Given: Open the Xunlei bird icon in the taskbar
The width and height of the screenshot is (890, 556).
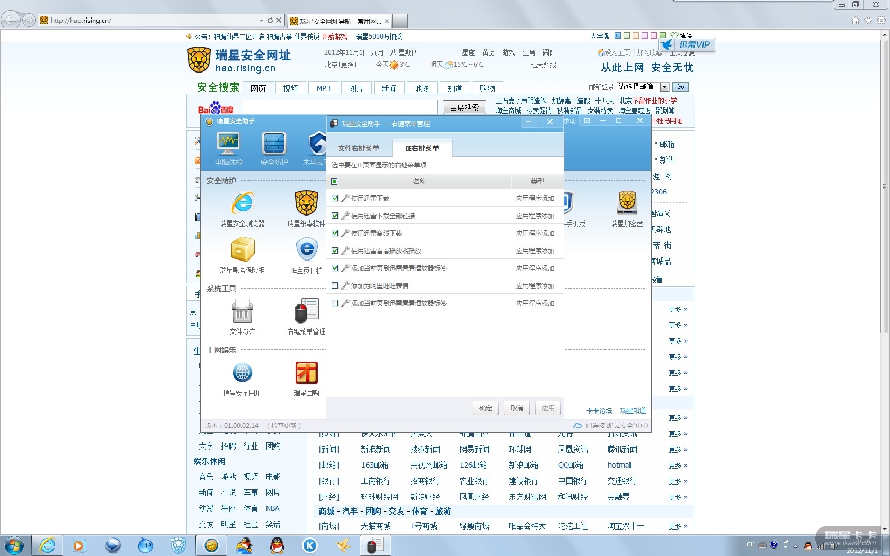Looking at the screenshot, I should [343, 545].
